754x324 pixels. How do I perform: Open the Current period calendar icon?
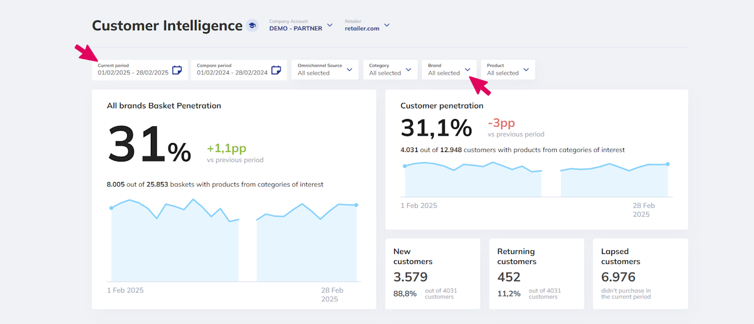pos(177,70)
